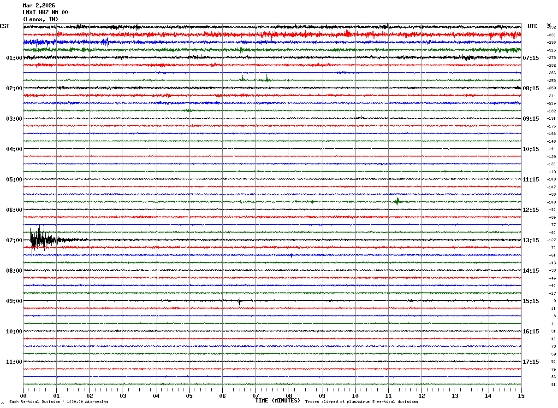
Task: Select the '09:15' UTC time label
Action: click(x=531, y=119)
